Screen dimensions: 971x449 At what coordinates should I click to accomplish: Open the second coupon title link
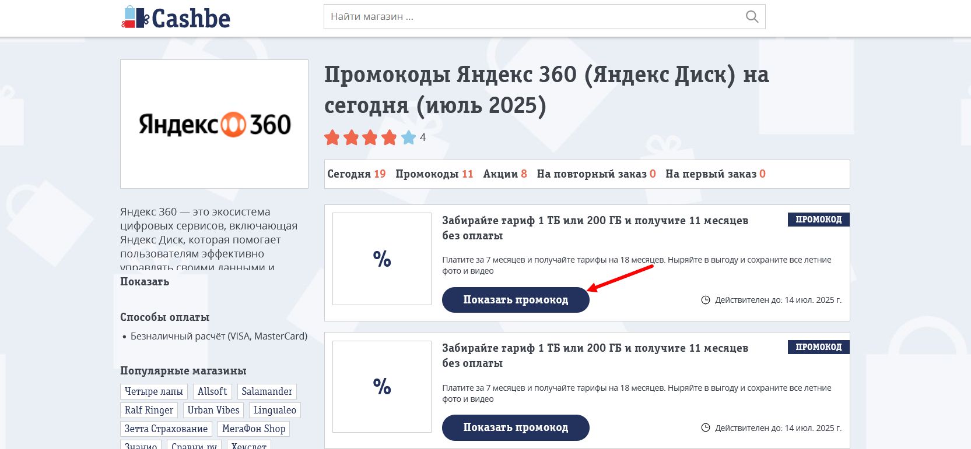click(595, 356)
